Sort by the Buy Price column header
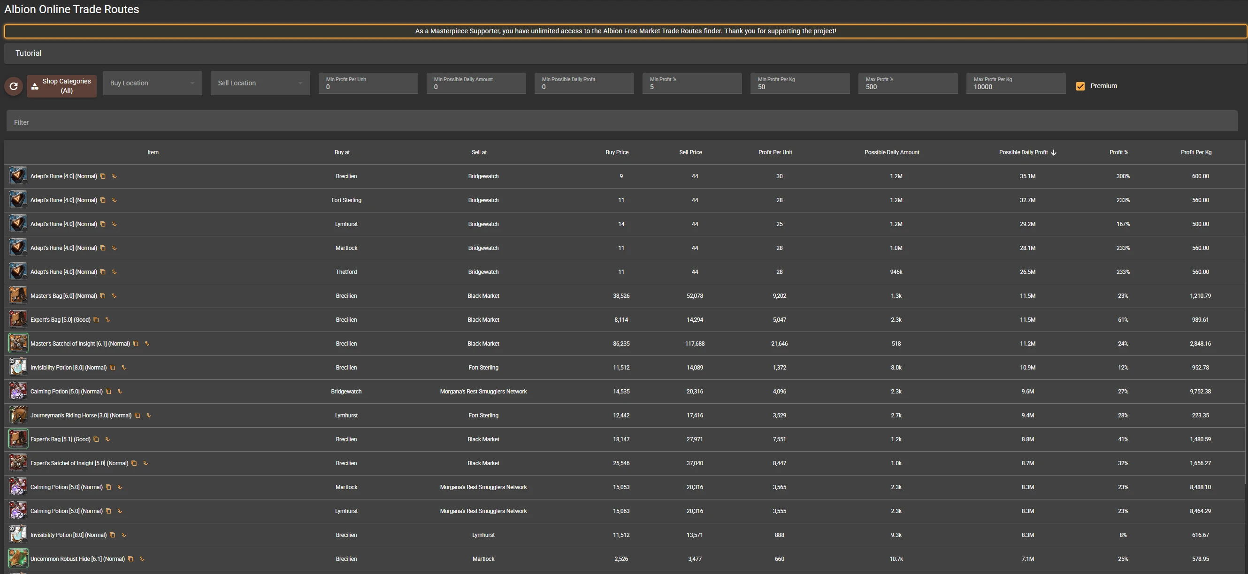Screen dimensions: 1248x574 tap(617, 152)
